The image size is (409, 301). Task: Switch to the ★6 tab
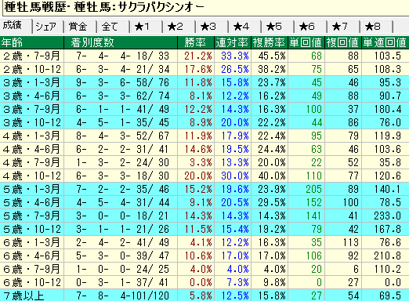tap(310, 27)
